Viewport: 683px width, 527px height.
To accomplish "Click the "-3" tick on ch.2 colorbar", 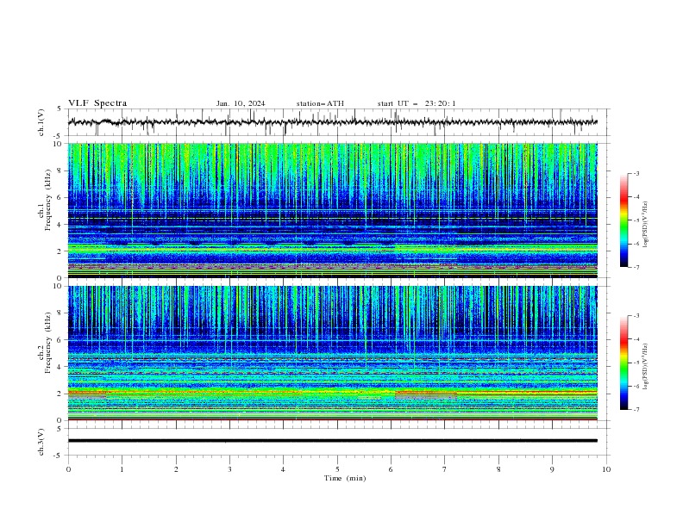I will (x=636, y=316).
